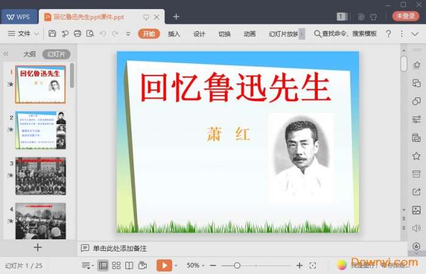The height and width of the screenshot is (274, 426).
Task: Open the 50% zoom level dropdown
Action: tap(195, 265)
